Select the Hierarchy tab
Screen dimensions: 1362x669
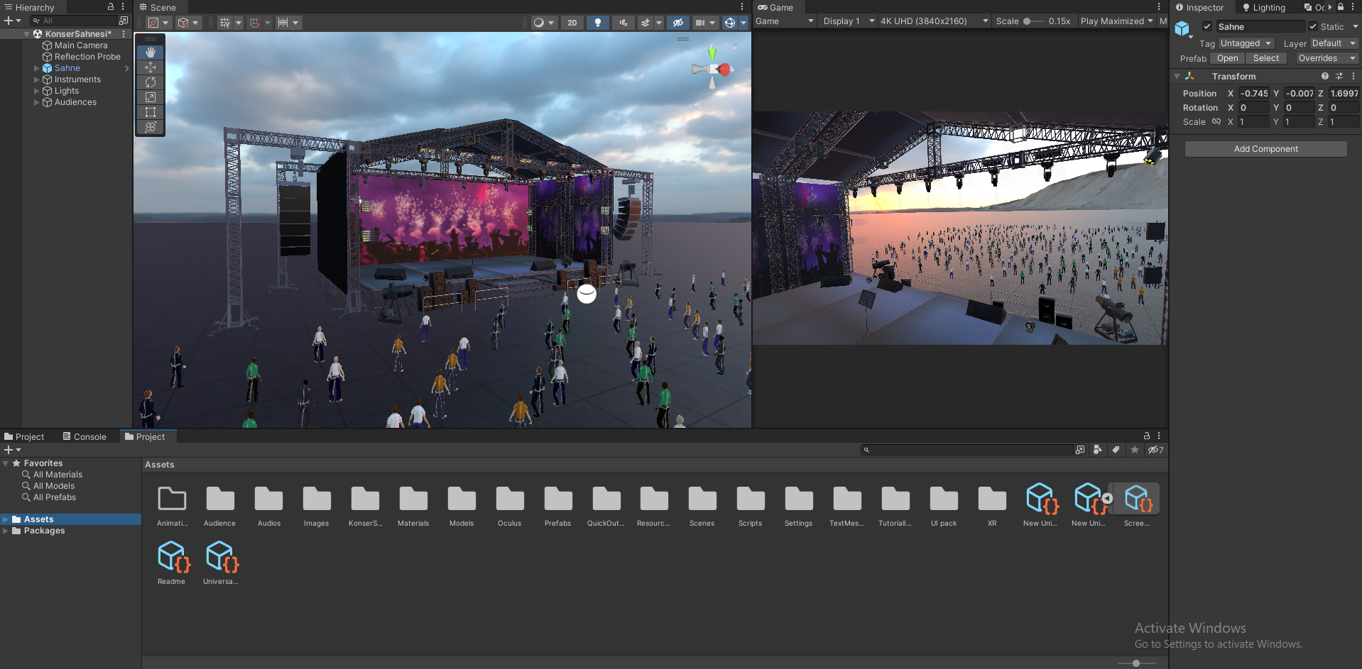pyautogui.click(x=30, y=7)
